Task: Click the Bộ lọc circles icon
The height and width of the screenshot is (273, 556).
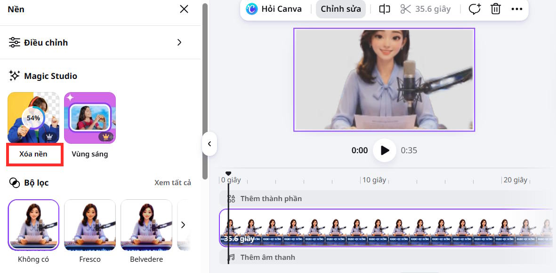Action: click(14, 183)
